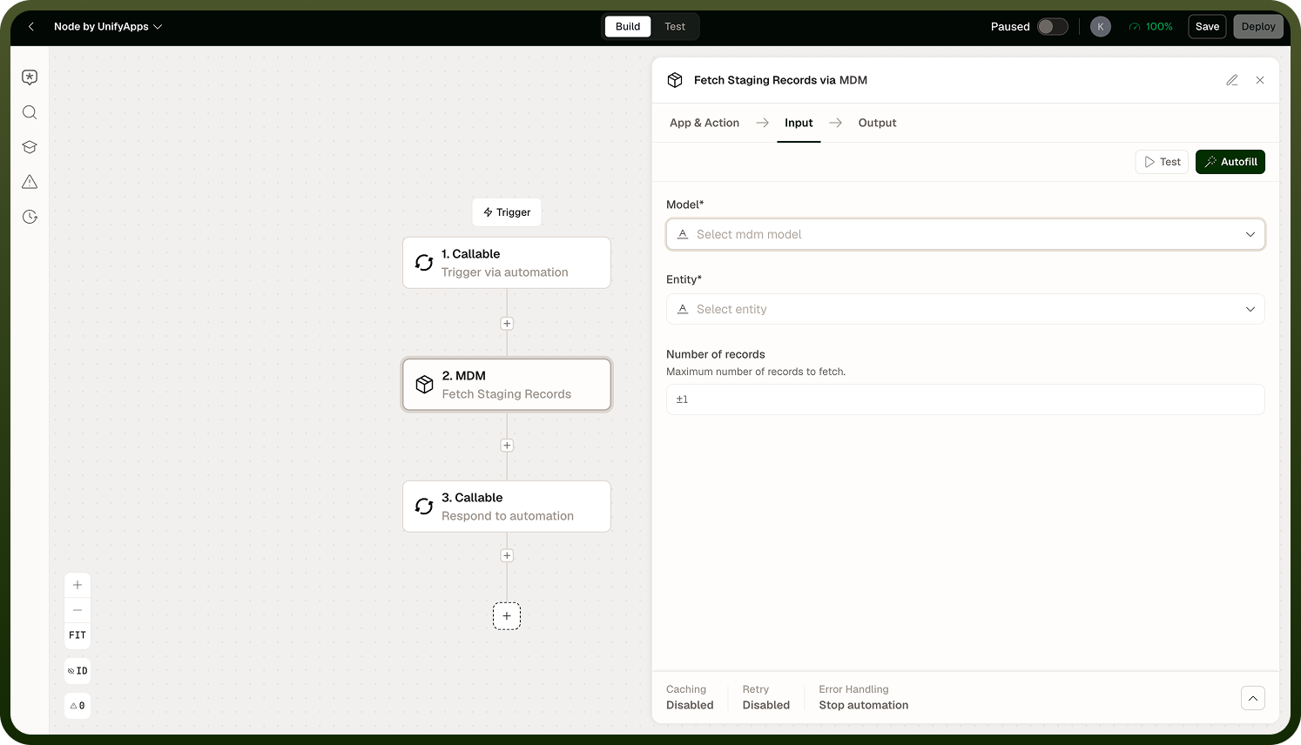Viewport: 1301px width, 745px height.
Task: Expand the bottom settings chevron
Action: click(x=1253, y=698)
